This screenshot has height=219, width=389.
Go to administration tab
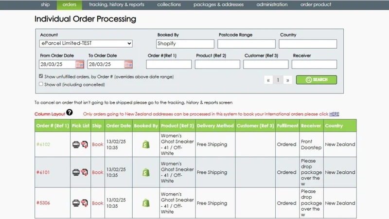click(272, 4)
